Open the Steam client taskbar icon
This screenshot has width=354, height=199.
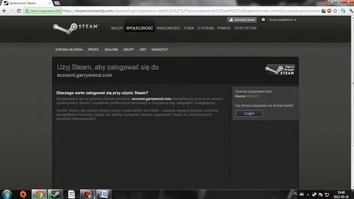click(x=55, y=194)
